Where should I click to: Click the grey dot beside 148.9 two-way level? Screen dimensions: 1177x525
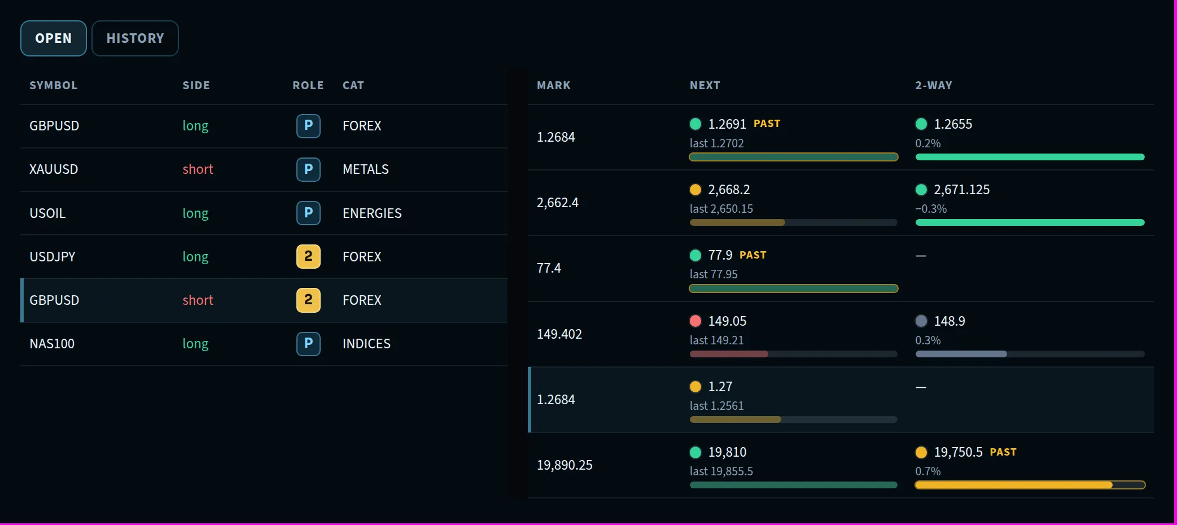(921, 321)
